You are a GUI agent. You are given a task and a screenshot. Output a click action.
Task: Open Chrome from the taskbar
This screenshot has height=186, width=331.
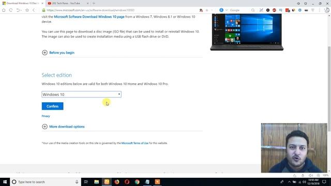click(137, 182)
